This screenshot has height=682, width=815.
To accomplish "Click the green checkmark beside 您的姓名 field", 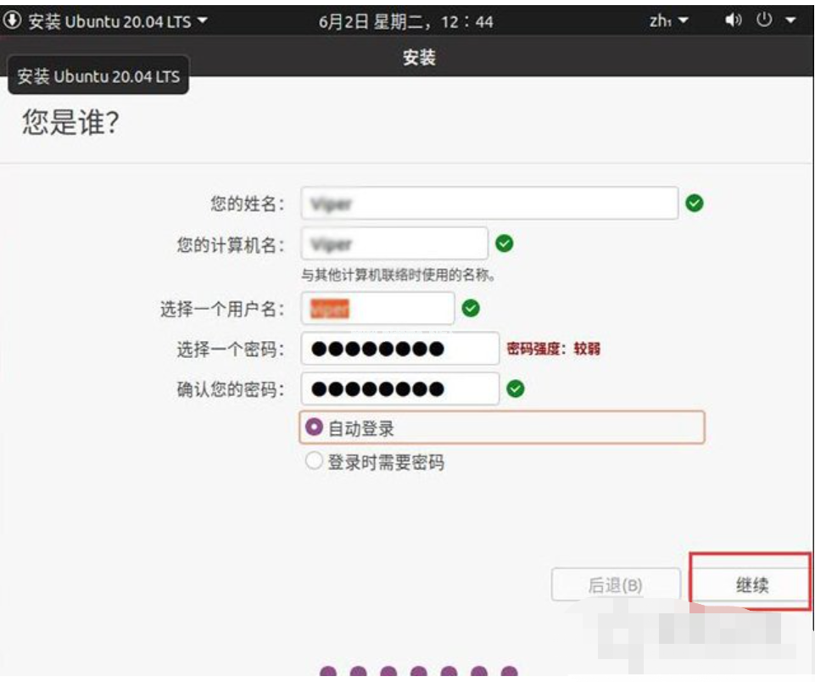I will [695, 204].
